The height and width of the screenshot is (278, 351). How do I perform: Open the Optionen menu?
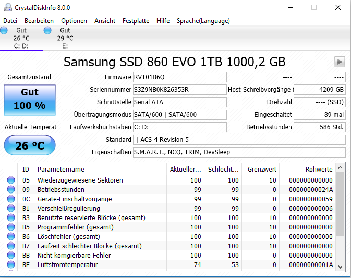(x=74, y=21)
